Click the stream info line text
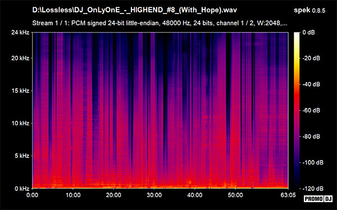The height and width of the screenshot is (210, 337). click(160, 23)
